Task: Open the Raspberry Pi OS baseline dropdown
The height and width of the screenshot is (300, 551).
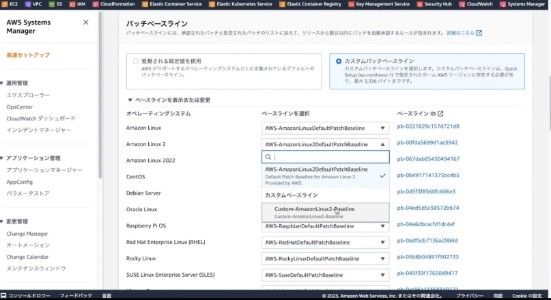Action: (326, 226)
